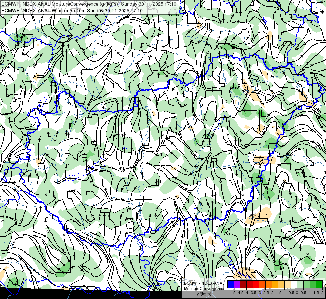Click the '-4.5' legend tick label
The width and height of the screenshot is (326, 299).
pyautogui.click(x=240, y=293)
